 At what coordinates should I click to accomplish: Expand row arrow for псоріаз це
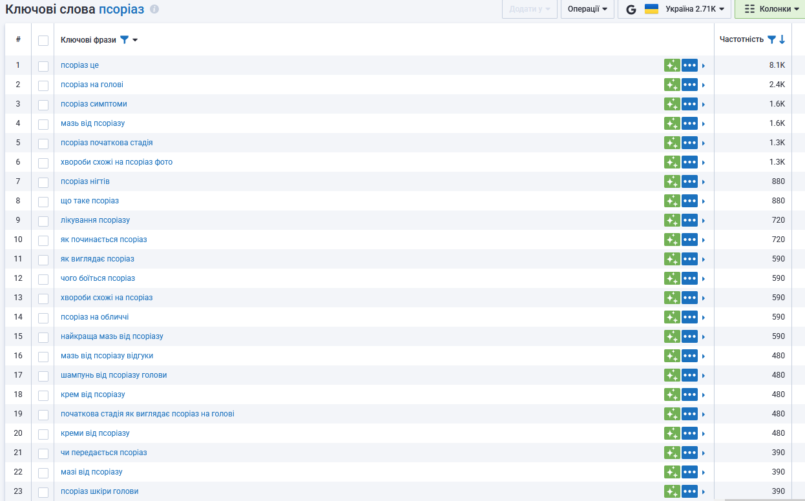click(x=704, y=66)
